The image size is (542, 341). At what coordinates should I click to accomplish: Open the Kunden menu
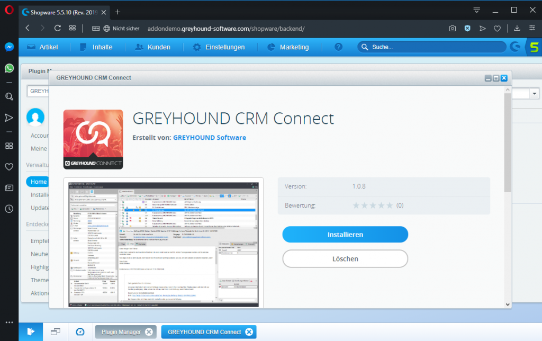pos(152,47)
